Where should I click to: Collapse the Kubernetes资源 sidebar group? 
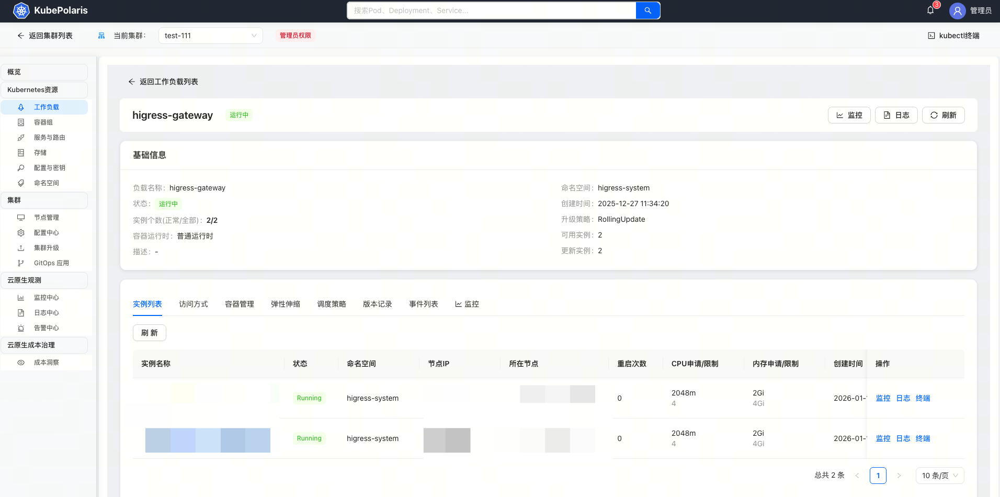point(44,90)
